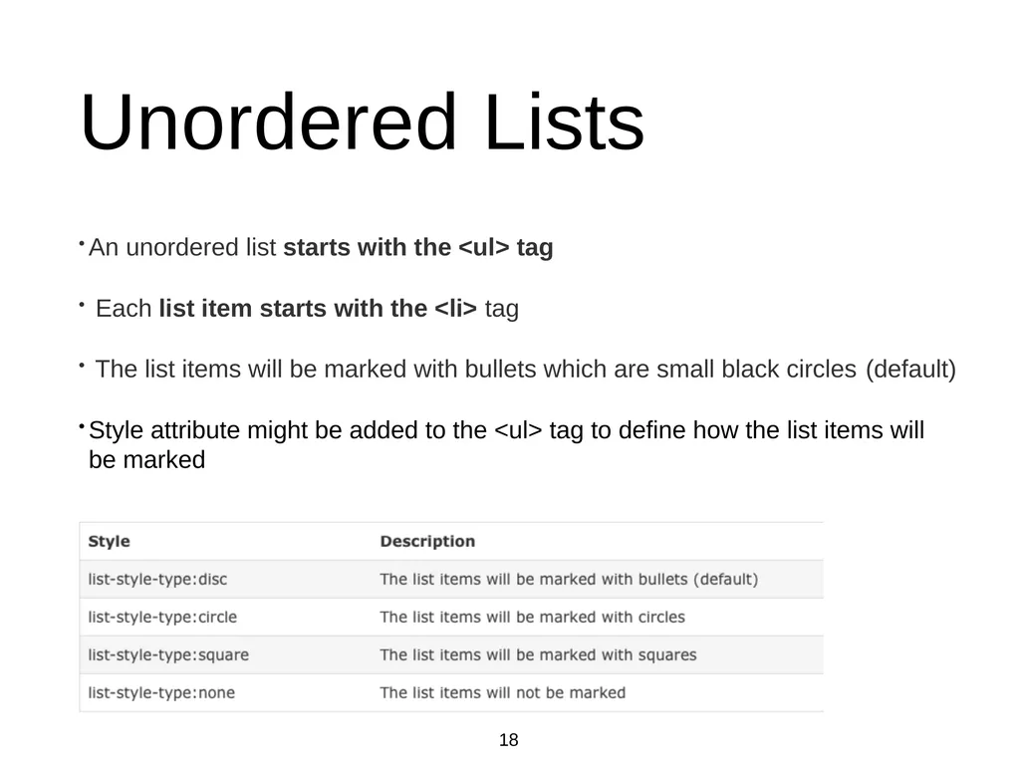Click the word '(default)' in third bullet

910,369
